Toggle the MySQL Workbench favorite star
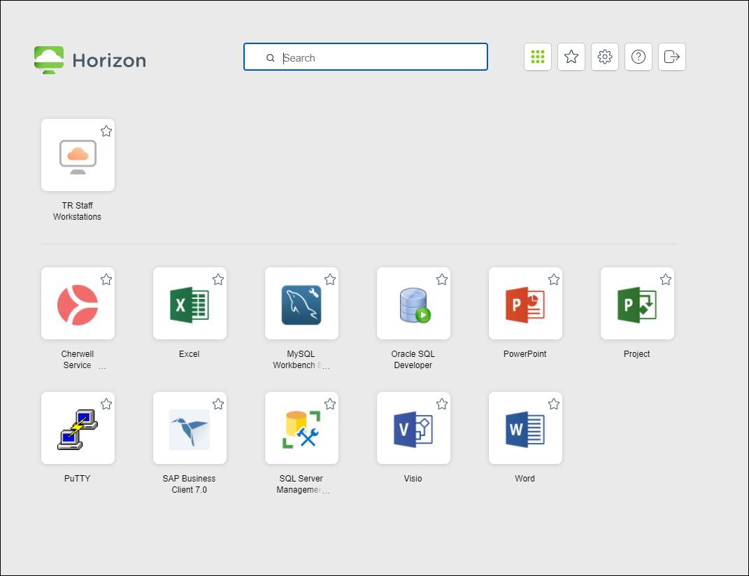Image resolution: width=749 pixels, height=576 pixels. (x=329, y=279)
